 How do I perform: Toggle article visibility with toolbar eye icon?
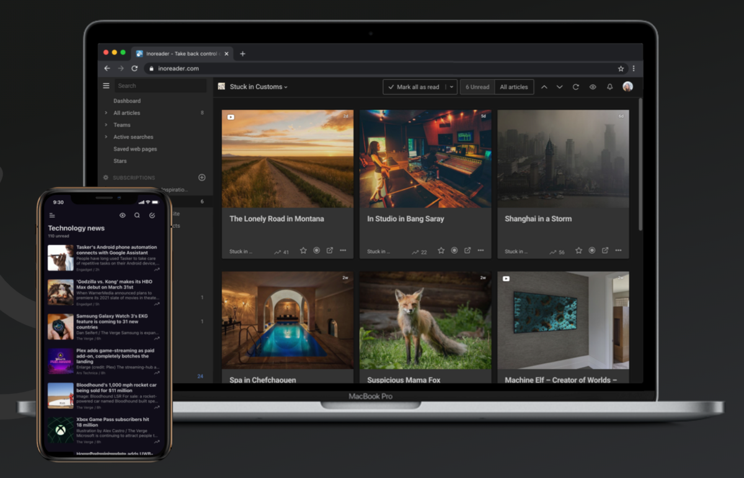[x=593, y=87]
